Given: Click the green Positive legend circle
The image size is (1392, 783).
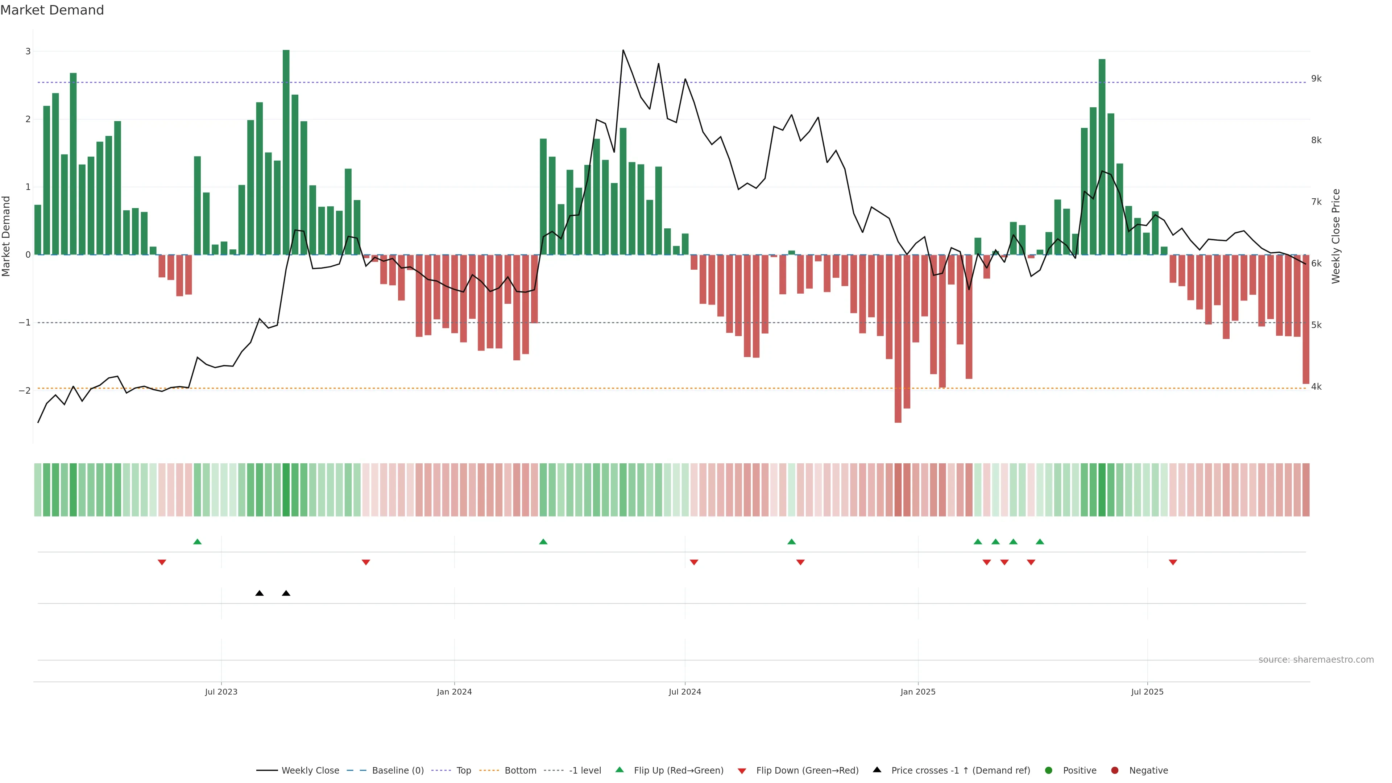Looking at the screenshot, I should click(x=1049, y=771).
